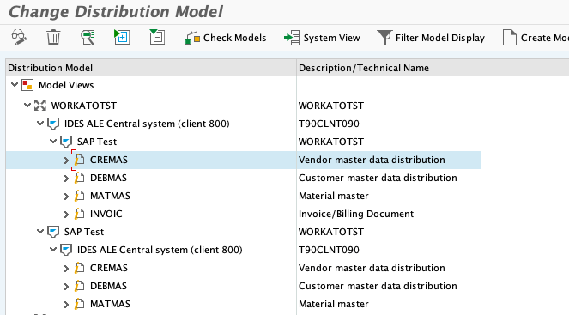Screen dimensions: 569x315
Task: Click nested IDES ALE system icon
Action: coord(66,250)
